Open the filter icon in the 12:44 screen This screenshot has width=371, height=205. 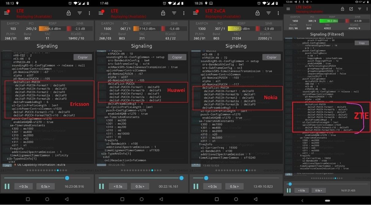360,9
